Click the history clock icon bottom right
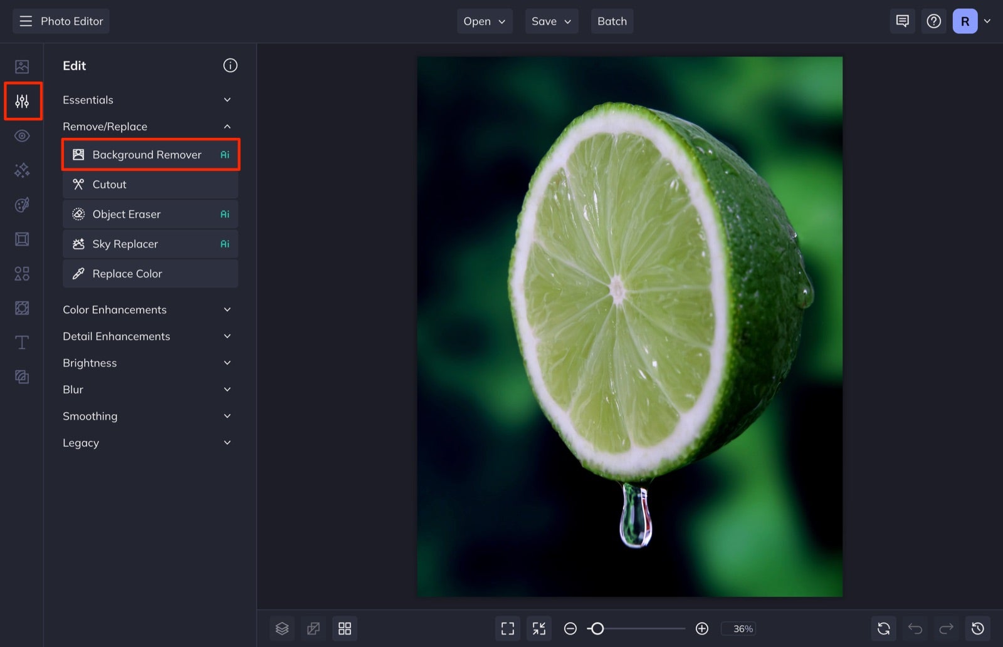The height and width of the screenshot is (647, 1003). pos(979,628)
